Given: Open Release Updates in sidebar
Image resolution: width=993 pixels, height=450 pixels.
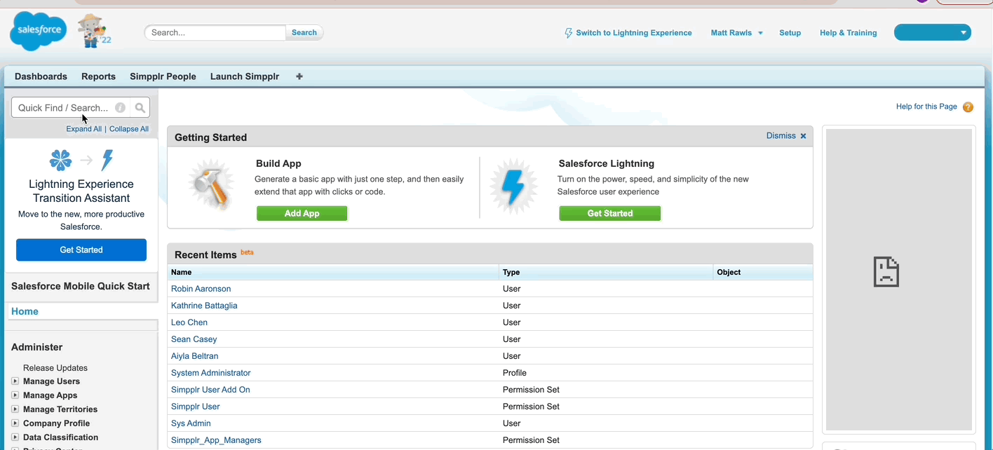Looking at the screenshot, I should point(55,368).
